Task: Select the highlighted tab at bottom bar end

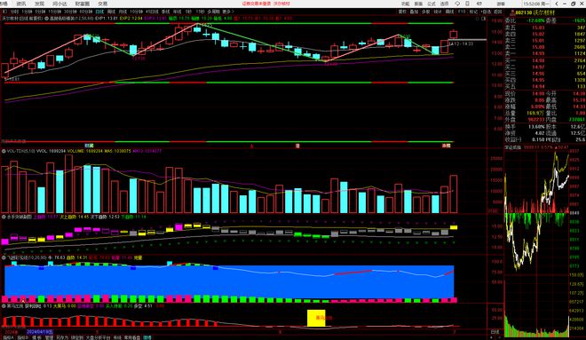Action: click(x=147, y=337)
